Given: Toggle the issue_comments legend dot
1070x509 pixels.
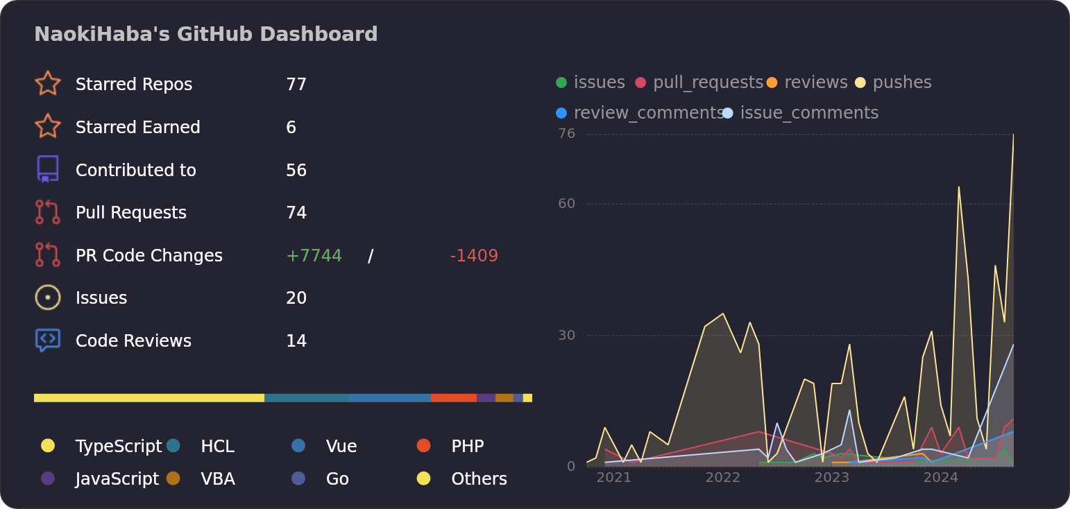Looking at the screenshot, I should (x=727, y=113).
